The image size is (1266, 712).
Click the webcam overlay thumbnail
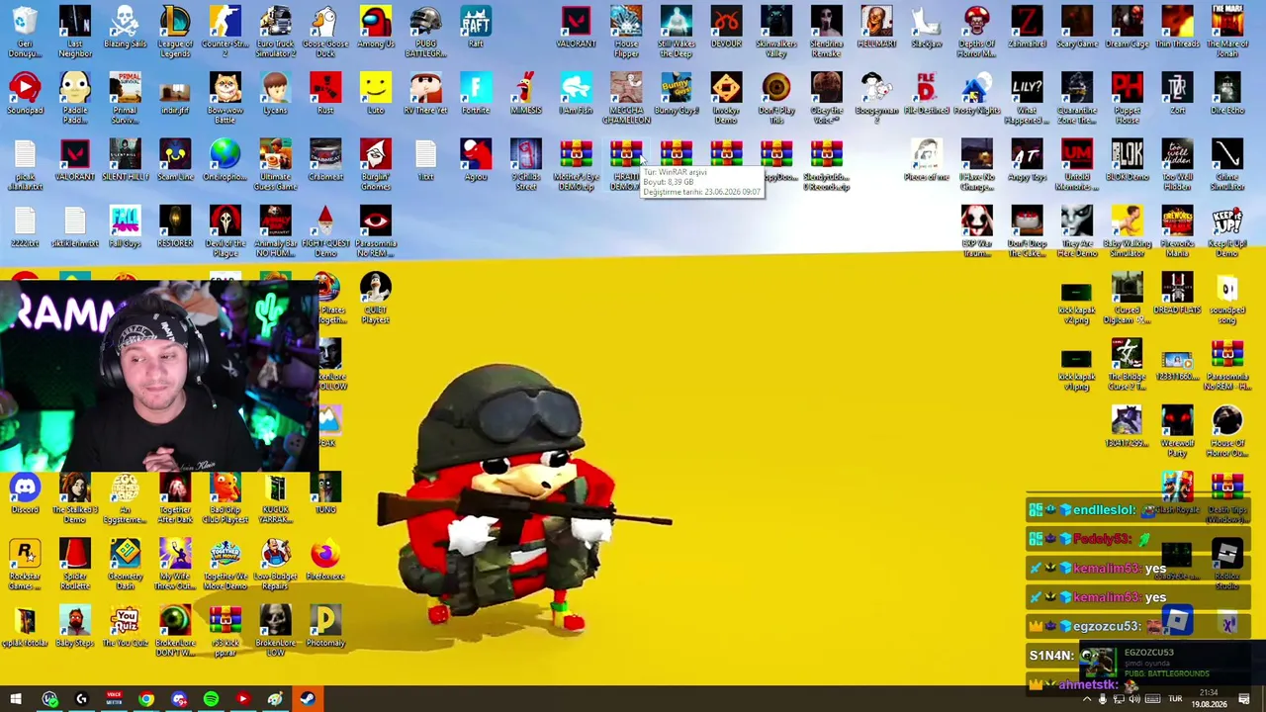[158, 376]
